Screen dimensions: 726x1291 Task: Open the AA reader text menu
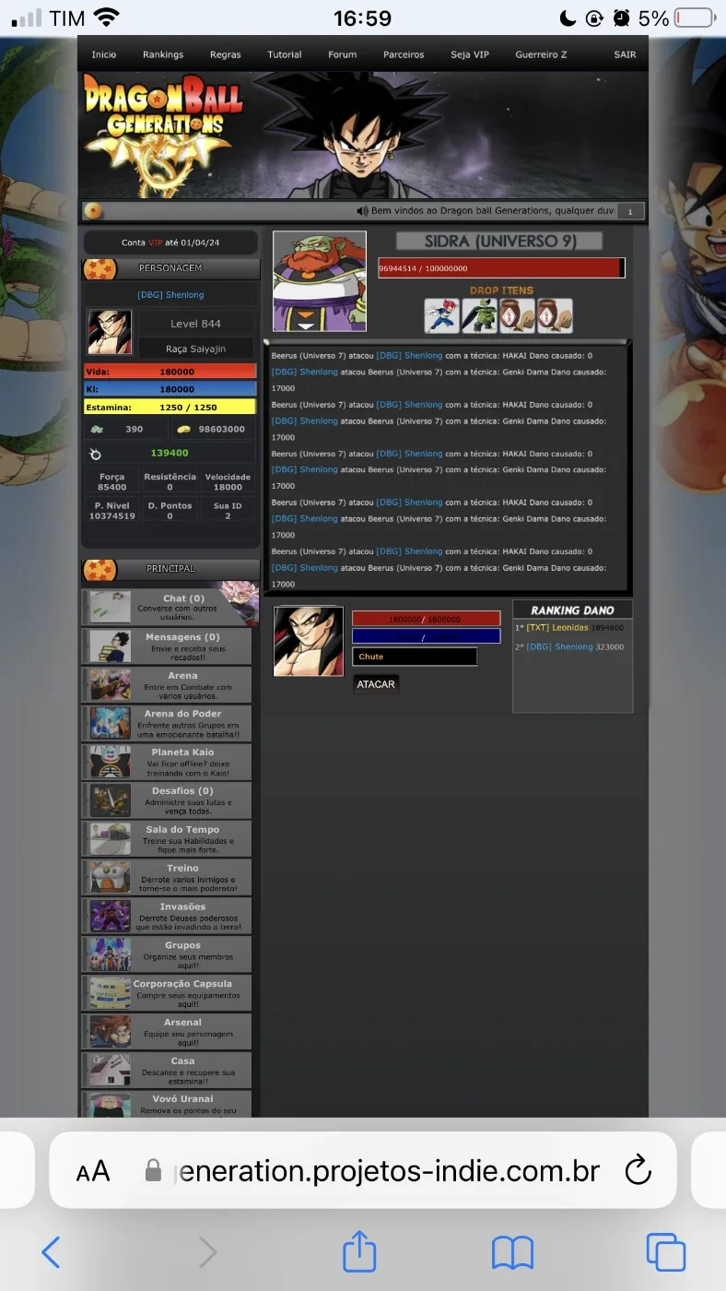coord(93,1172)
